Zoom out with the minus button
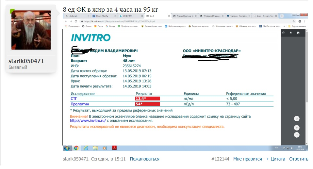Image resolution: width=313 pixels, height=169 pixels. (297, 135)
